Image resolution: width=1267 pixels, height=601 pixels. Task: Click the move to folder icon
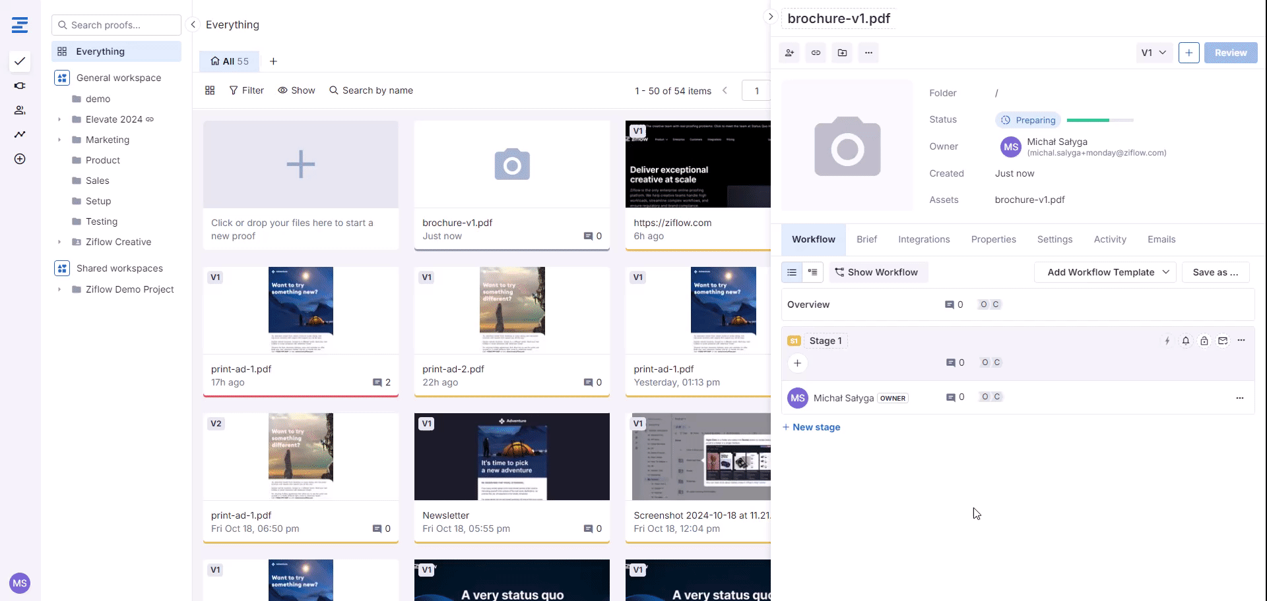click(842, 53)
